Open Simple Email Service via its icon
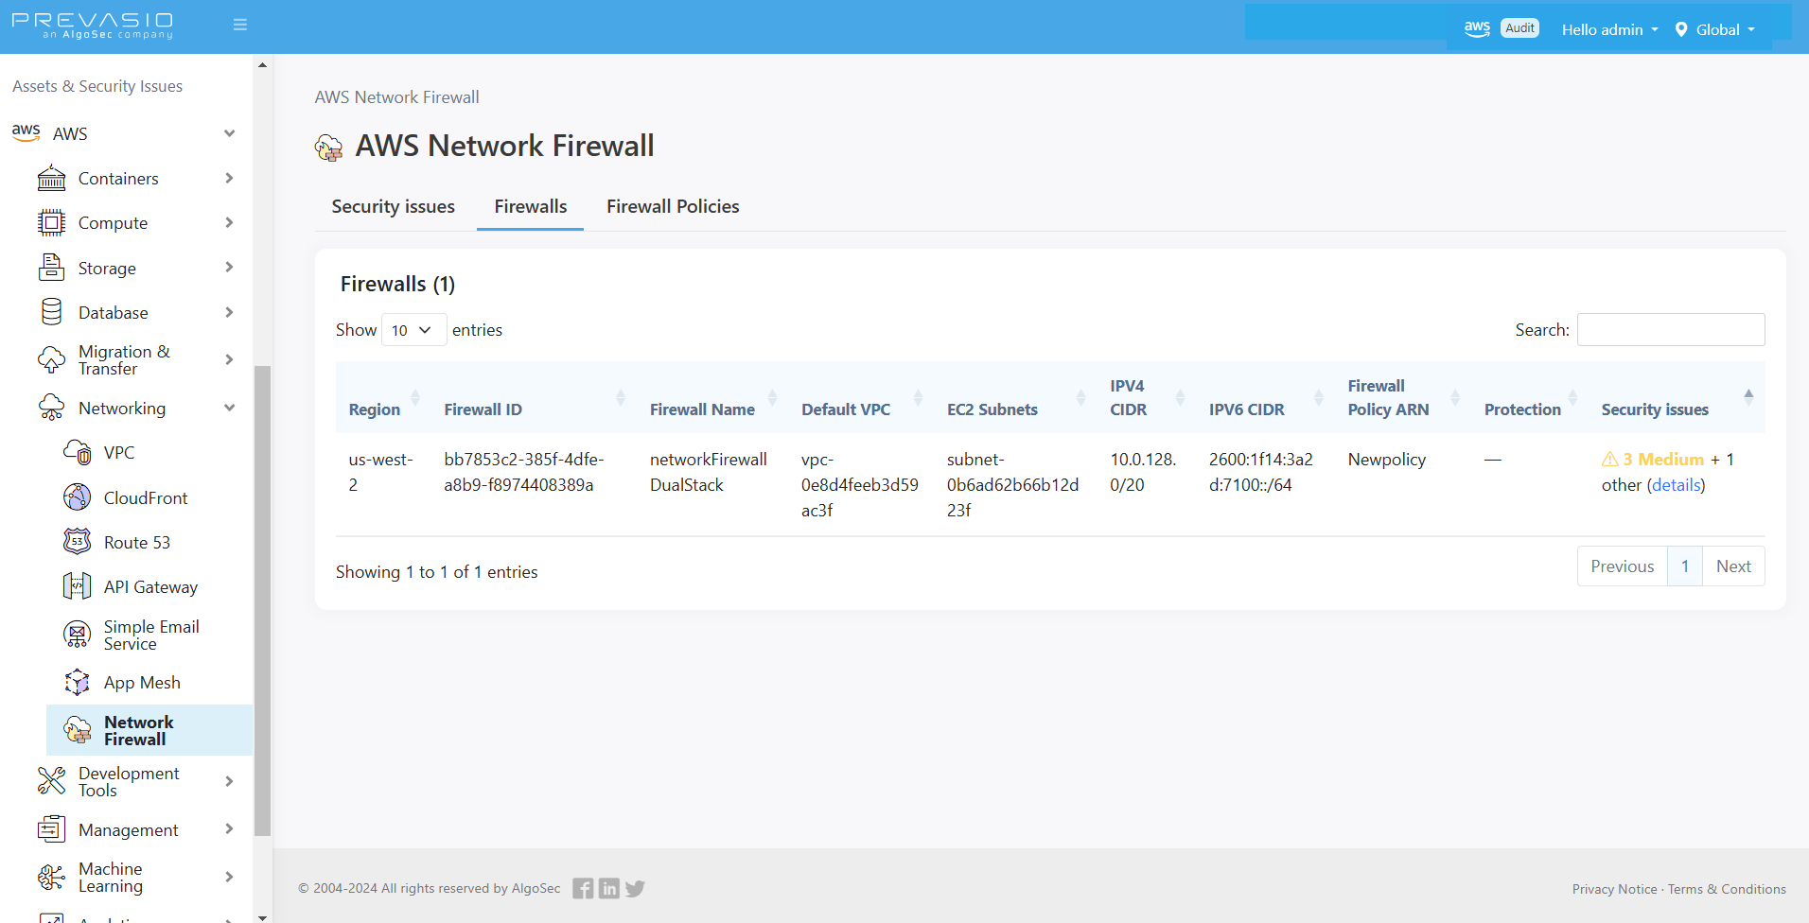 tap(78, 635)
